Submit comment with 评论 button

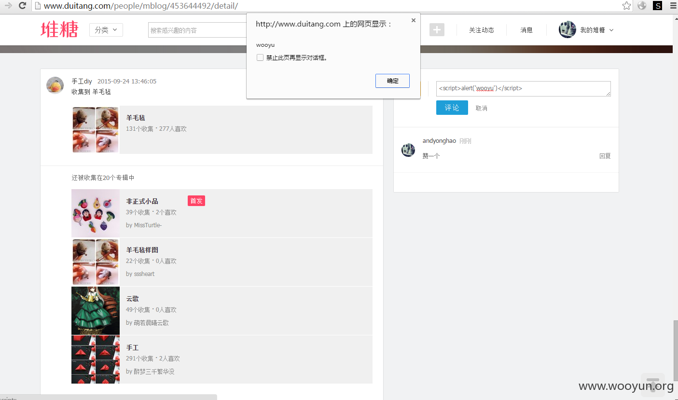[x=452, y=108]
